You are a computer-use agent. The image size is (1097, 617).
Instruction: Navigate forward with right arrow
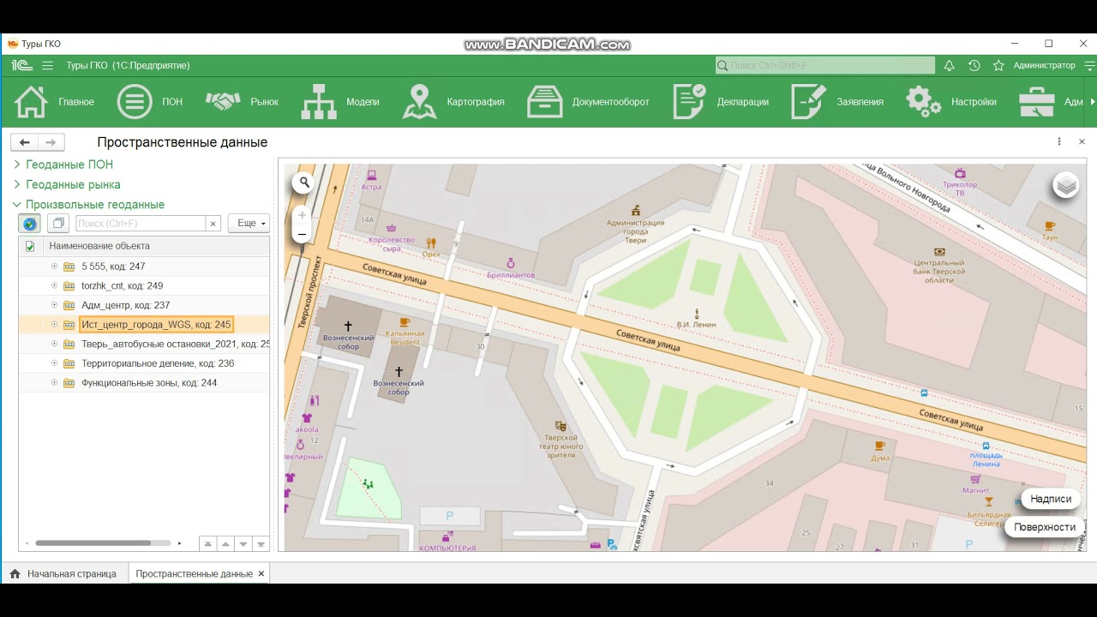(x=51, y=142)
